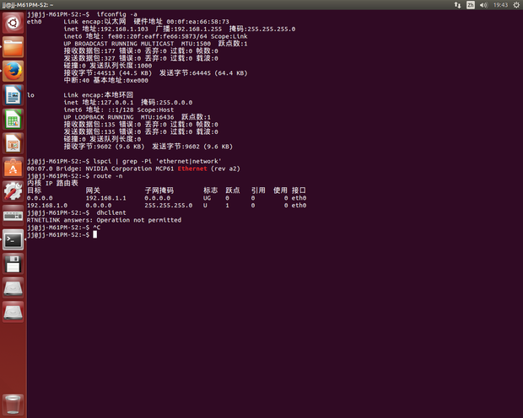This screenshot has height=418, width=523.
Task: Launch Firefox web browser
Action: pos(13,70)
